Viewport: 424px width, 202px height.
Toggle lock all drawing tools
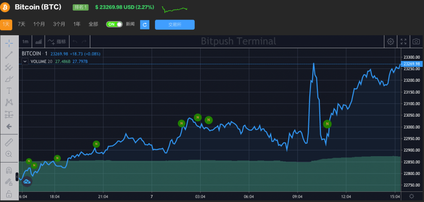click(x=9, y=194)
